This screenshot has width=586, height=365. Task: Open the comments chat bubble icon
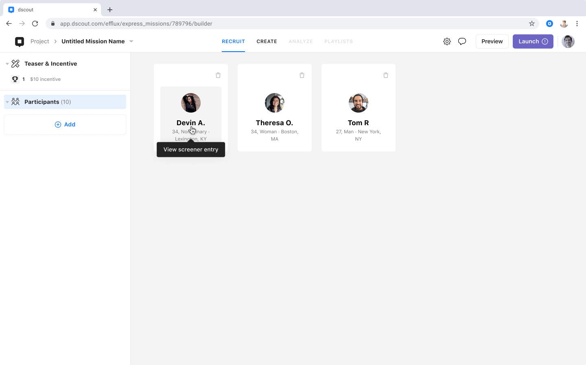(462, 41)
